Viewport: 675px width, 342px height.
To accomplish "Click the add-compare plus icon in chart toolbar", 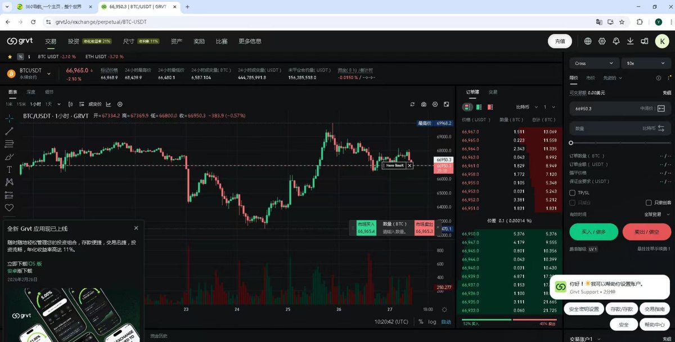I will point(120,104).
